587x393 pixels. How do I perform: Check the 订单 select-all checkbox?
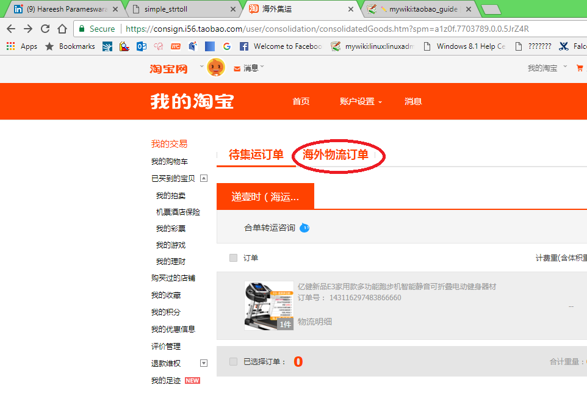(233, 258)
